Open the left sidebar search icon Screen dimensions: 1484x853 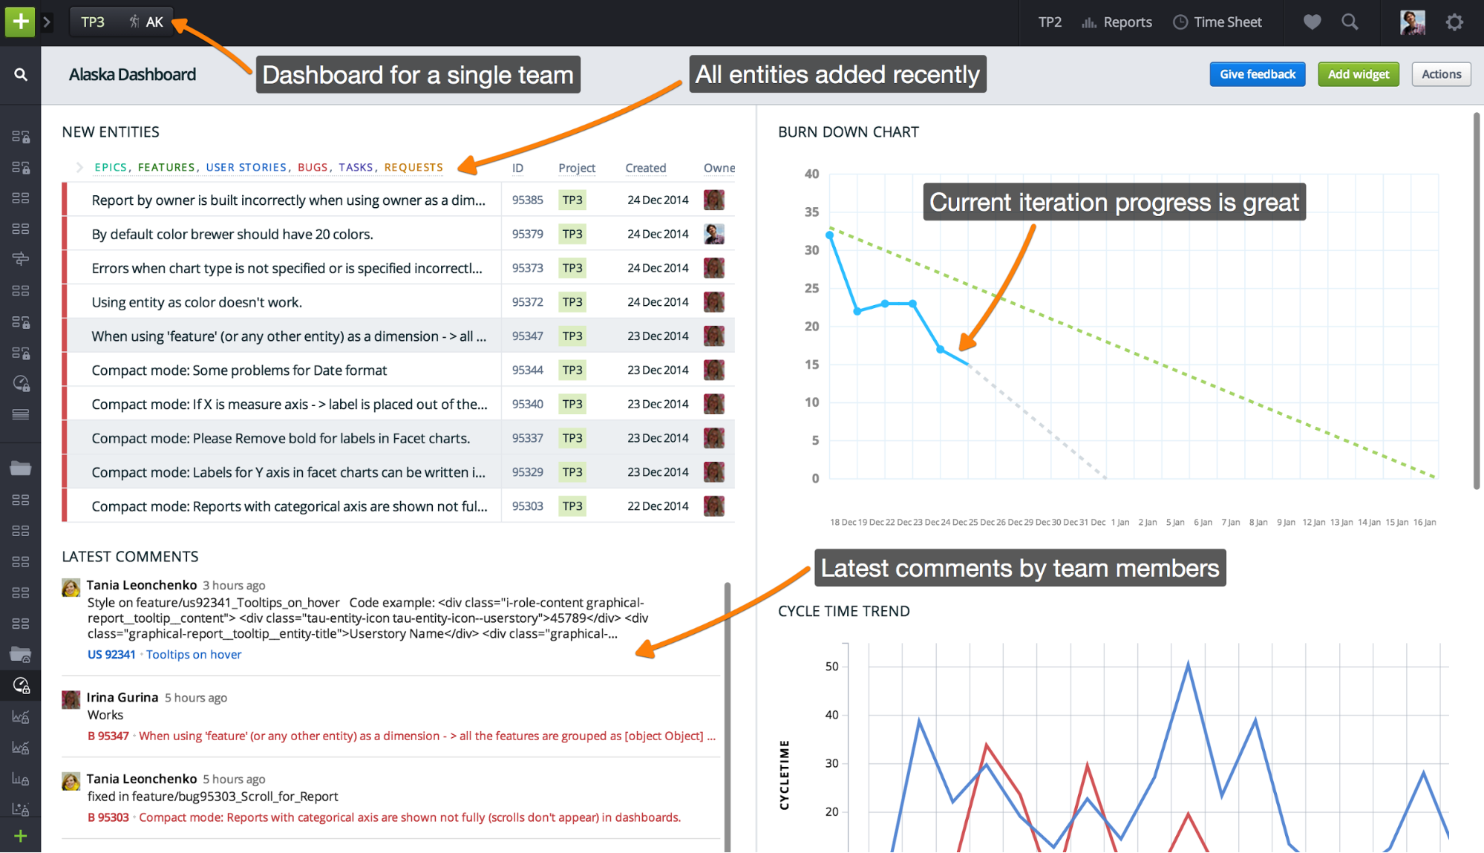[x=21, y=74]
